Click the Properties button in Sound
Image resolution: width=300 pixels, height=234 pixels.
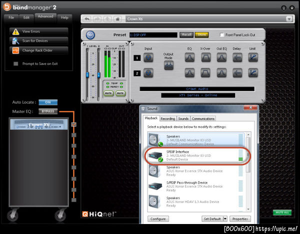coord(240,219)
